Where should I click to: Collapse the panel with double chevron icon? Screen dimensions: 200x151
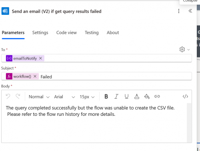tap(190, 11)
